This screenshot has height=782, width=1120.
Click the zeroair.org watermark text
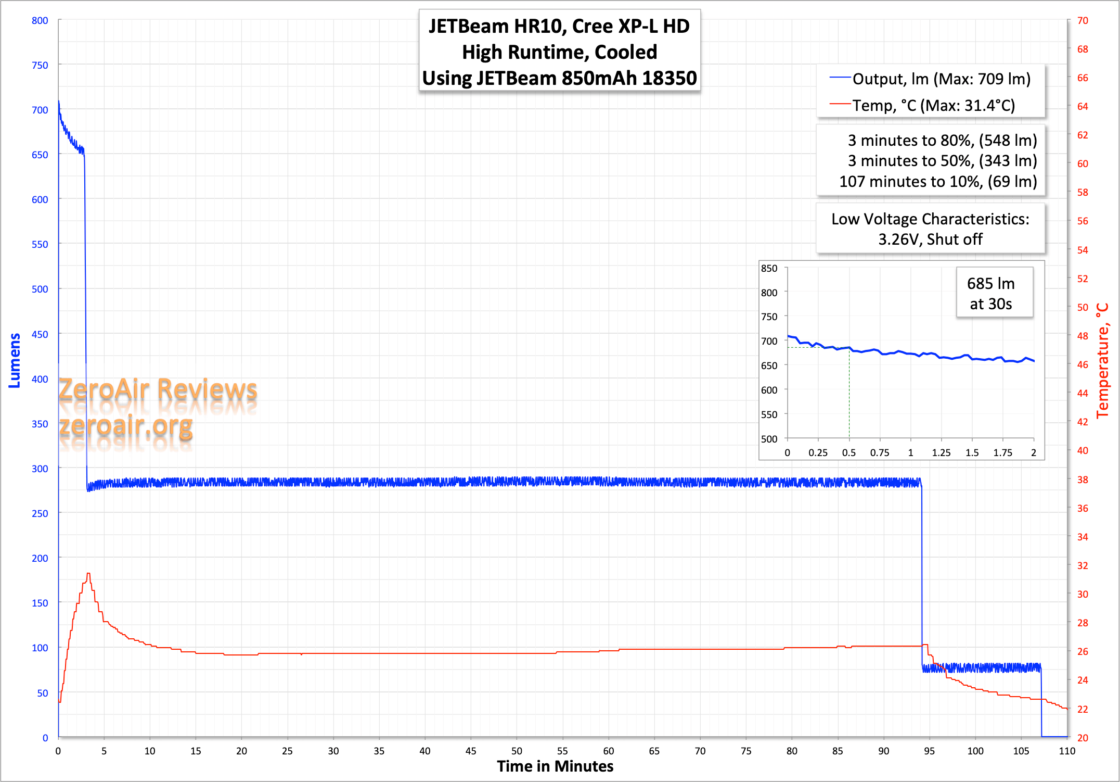pos(125,426)
